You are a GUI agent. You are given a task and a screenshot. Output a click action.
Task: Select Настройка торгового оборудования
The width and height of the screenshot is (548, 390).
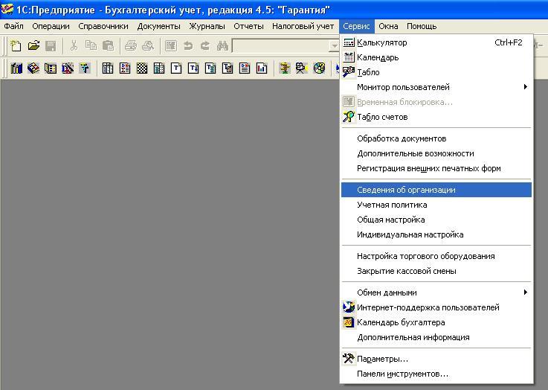click(436, 256)
